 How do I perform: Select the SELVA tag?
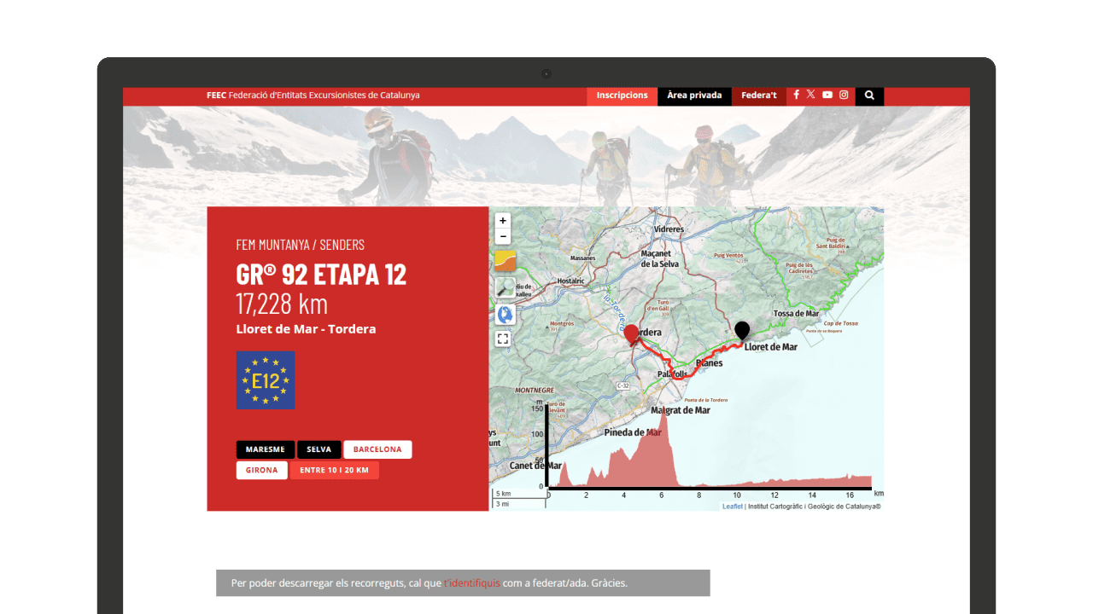point(319,449)
